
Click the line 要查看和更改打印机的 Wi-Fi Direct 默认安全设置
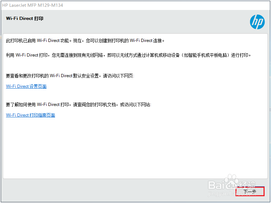(70, 76)
